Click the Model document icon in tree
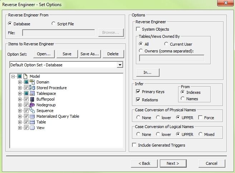235x173 pixels. coord(25,76)
